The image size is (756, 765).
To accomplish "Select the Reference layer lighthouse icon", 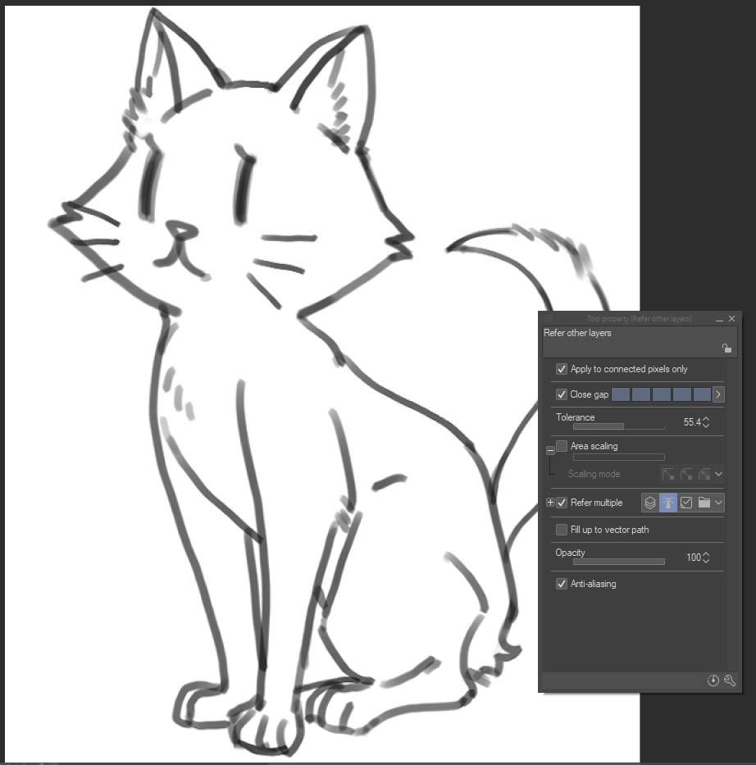I will [667, 503].
